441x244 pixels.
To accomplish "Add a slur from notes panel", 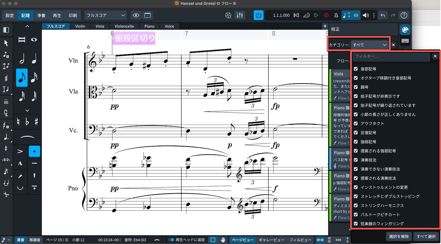I will (x=27, y=137).
